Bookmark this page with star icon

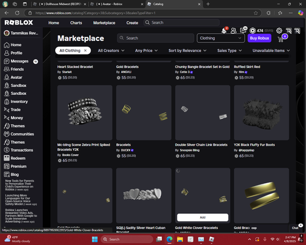(256, 13)
